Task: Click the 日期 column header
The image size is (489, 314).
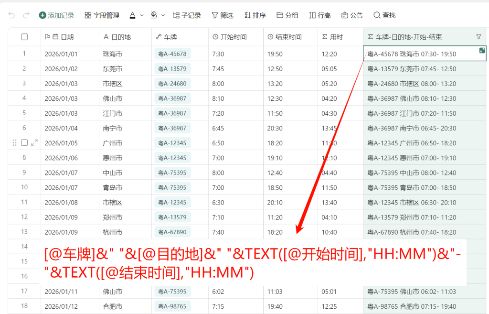Action: pos(70,37)
